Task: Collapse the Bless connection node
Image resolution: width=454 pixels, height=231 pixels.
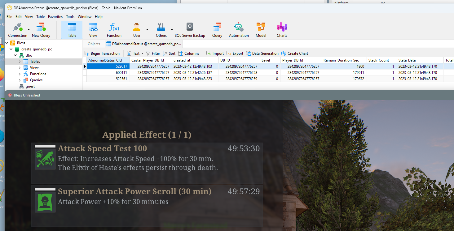Action: click(7, 43)
